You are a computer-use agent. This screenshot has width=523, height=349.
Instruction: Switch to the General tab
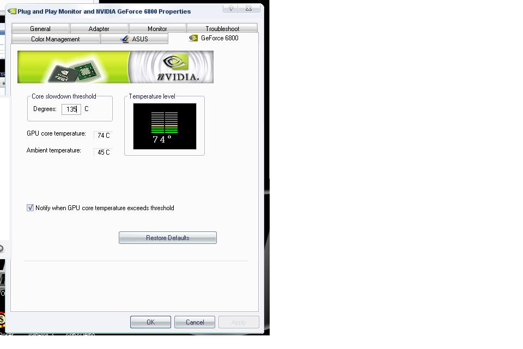[x=40, y=29]
